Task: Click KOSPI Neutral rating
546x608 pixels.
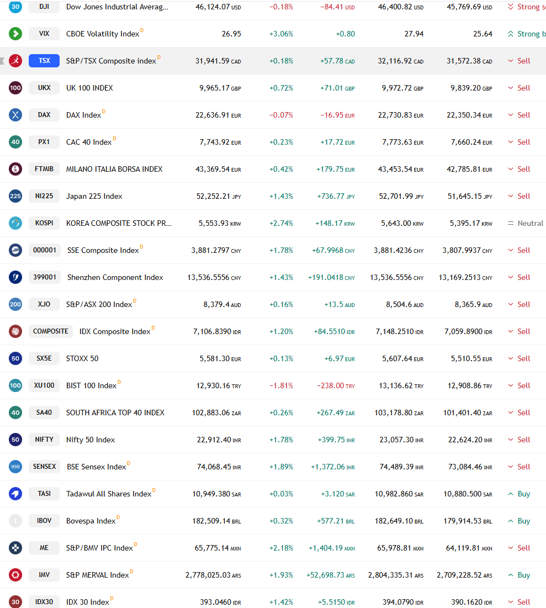Action: coord(526,223)
